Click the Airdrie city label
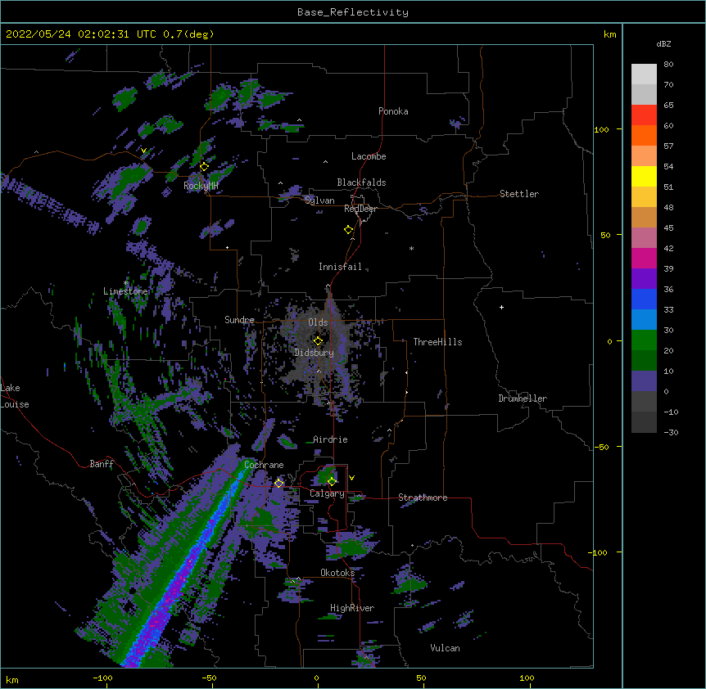The width and height of the screenshot is (706, 689). (x=330, y=439)
